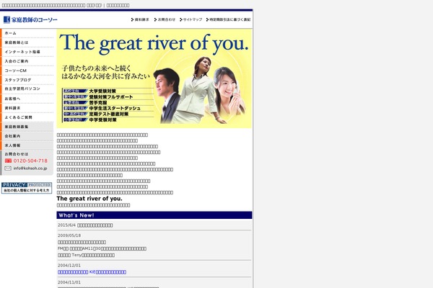Select 資料請求 in the left sidebar
Viewport: 433px width, 288px height.
pyautogui.click(x=27, y=108)
